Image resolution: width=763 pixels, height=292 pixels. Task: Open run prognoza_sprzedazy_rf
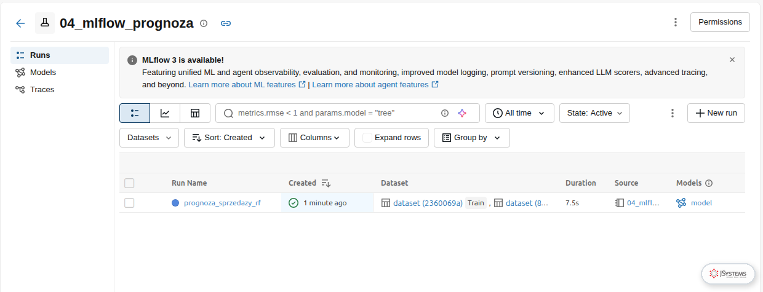coord(222,203)
